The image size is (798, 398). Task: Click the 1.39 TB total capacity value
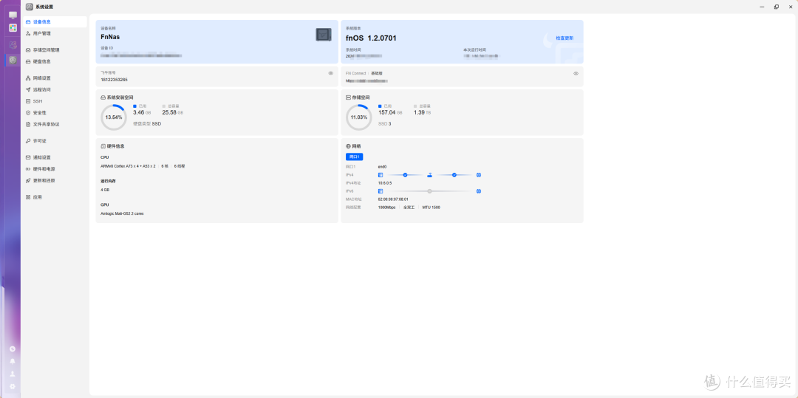(x=423, y=112)
